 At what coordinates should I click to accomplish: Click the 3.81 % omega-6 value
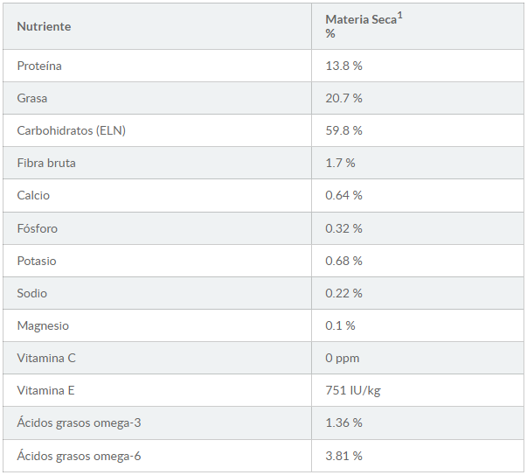(x=343, y=456)
